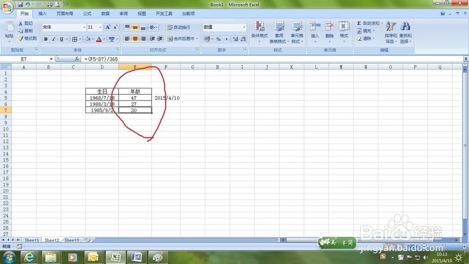Open Internet Explorer from taskbar
The height and width of the screenshot is (264, 469).
(x=29, y=257)
